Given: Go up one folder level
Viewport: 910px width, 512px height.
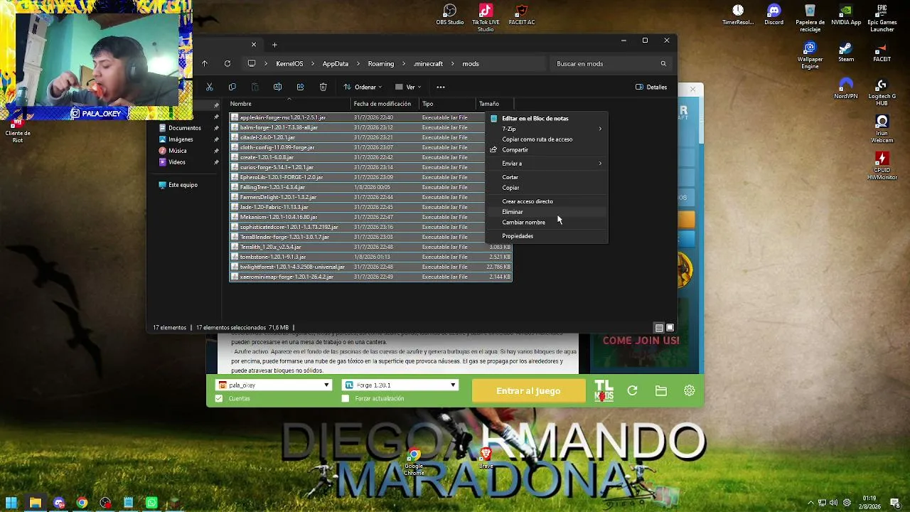Looking at the screenshot, I should tap(205, 63).
